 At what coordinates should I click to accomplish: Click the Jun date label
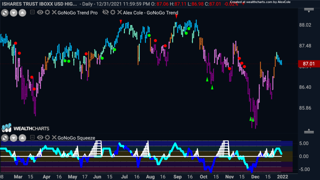97,177
